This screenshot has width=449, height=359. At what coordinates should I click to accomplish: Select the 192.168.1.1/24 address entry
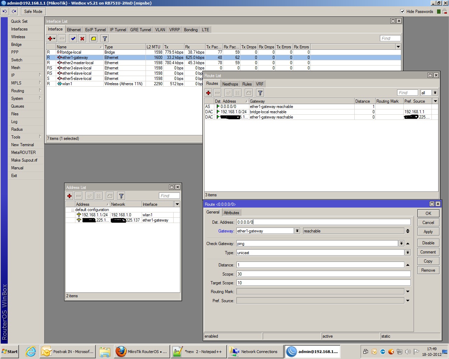(123, 215)
